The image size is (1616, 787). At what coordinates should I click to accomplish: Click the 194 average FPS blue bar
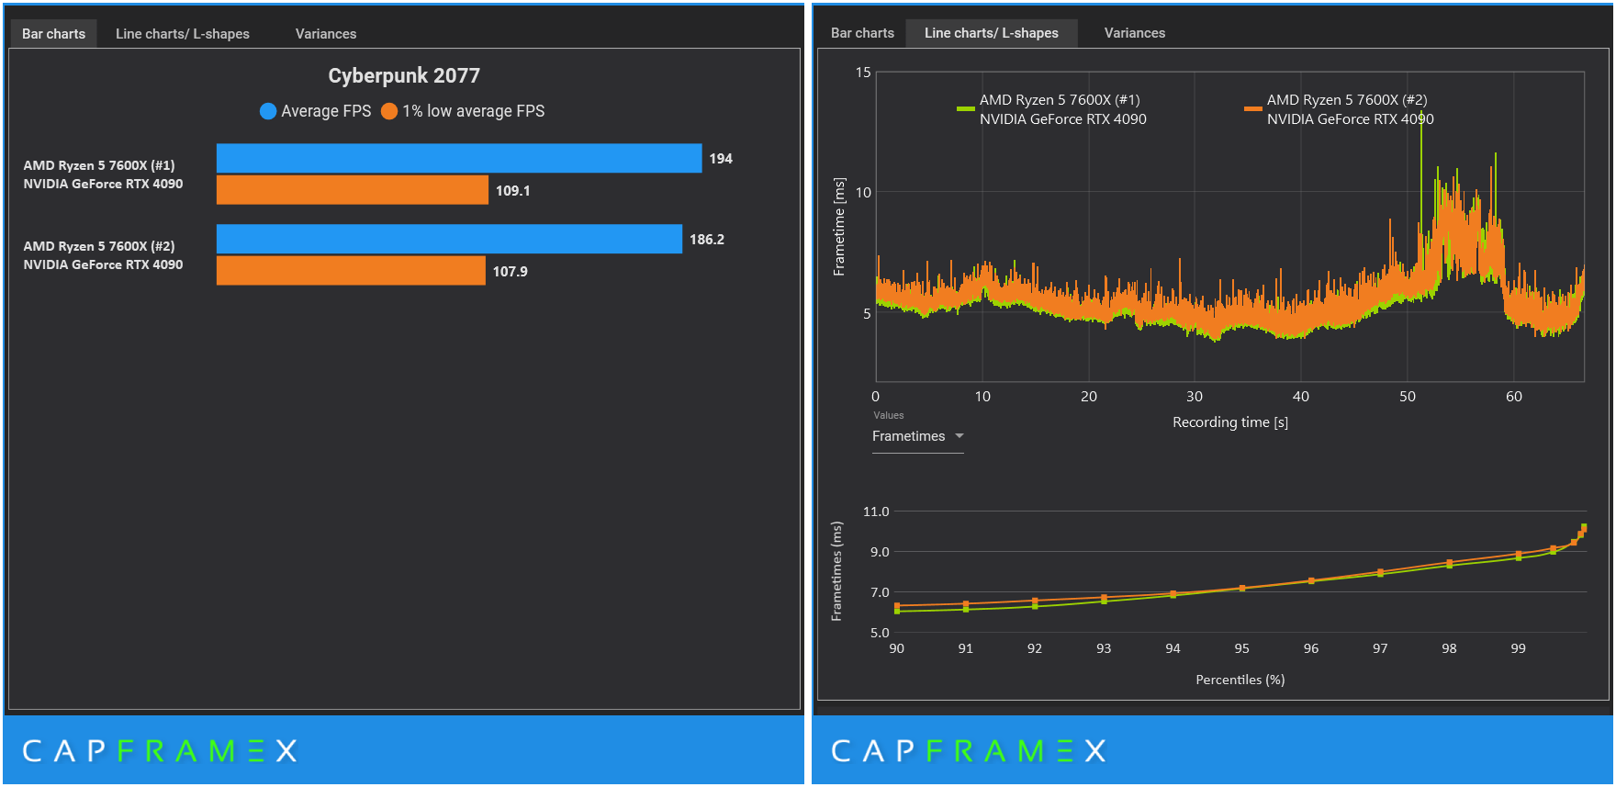click(459, 158)
